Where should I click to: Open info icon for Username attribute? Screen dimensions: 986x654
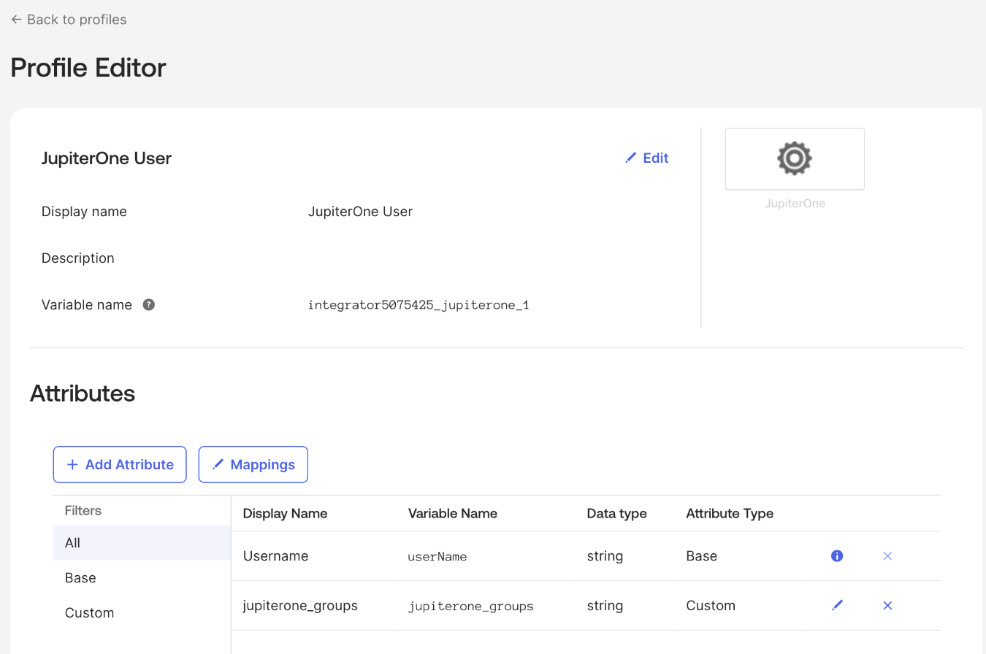click(x=837, y=556)
